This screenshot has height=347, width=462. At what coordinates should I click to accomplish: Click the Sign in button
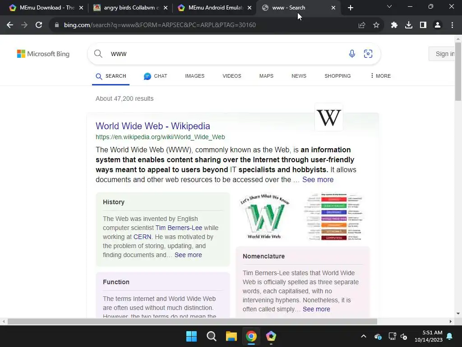coord(442,54)
